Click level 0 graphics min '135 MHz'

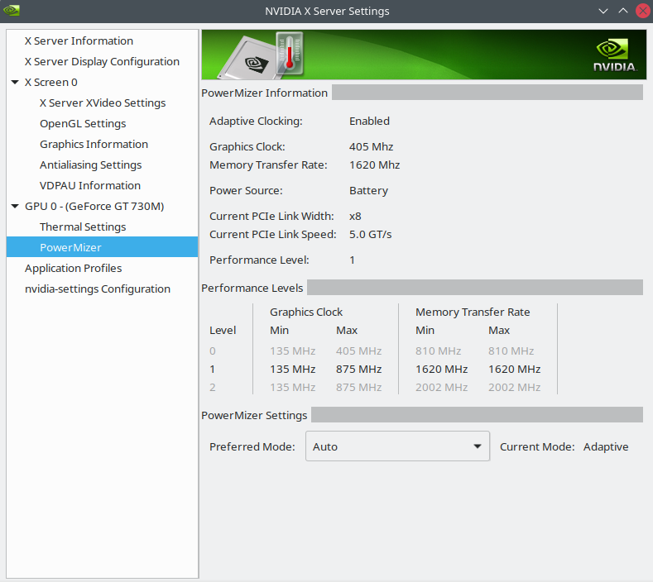(292, 351)
